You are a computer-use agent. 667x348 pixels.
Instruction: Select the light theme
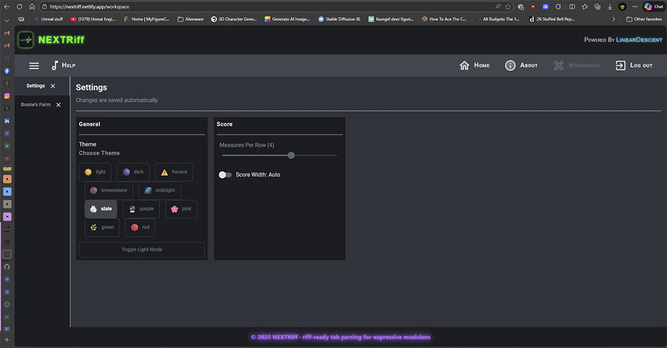[x=95, y=172]
